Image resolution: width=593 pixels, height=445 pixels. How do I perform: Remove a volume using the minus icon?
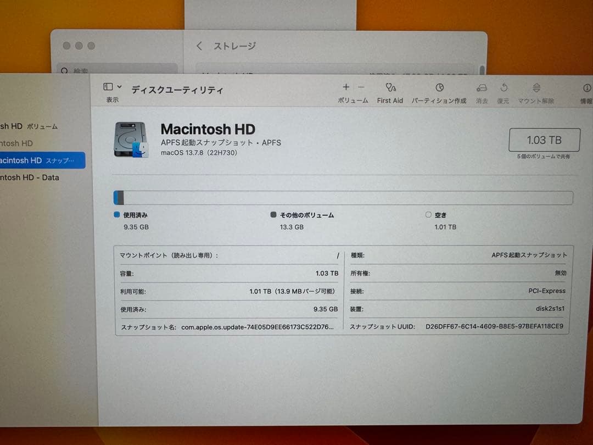(361, 87)
